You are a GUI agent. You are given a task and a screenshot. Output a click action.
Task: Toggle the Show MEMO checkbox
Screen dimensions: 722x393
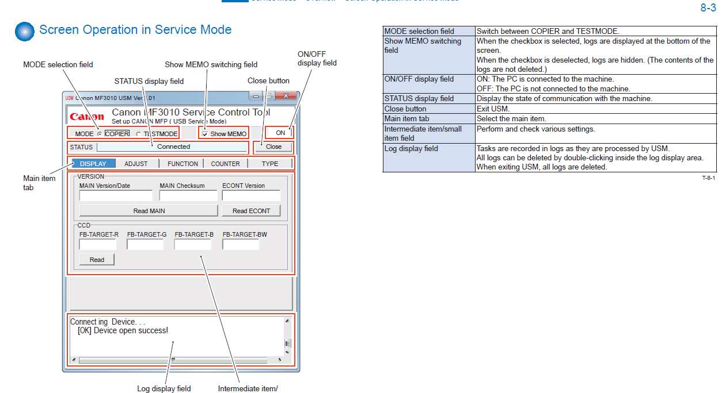click(205, 134)
